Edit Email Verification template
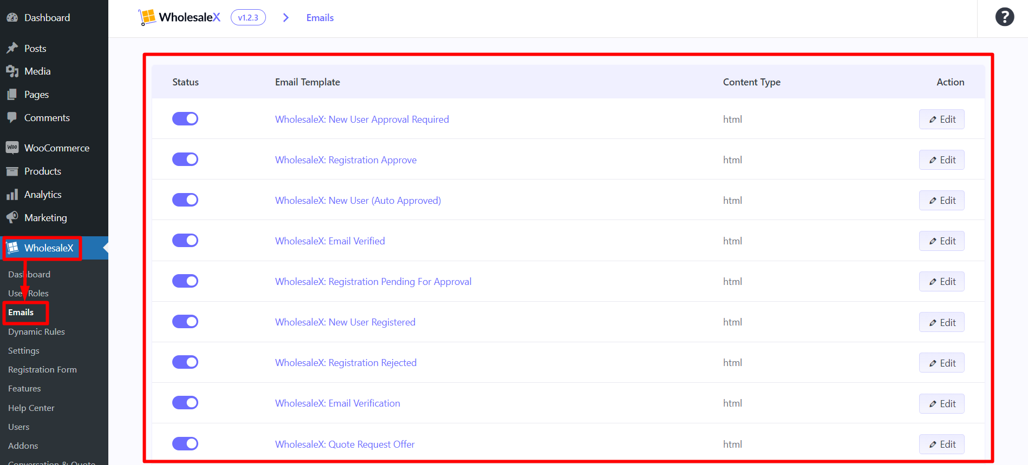Viewport: 1028px width, 465px height. [x=942, y=403]
